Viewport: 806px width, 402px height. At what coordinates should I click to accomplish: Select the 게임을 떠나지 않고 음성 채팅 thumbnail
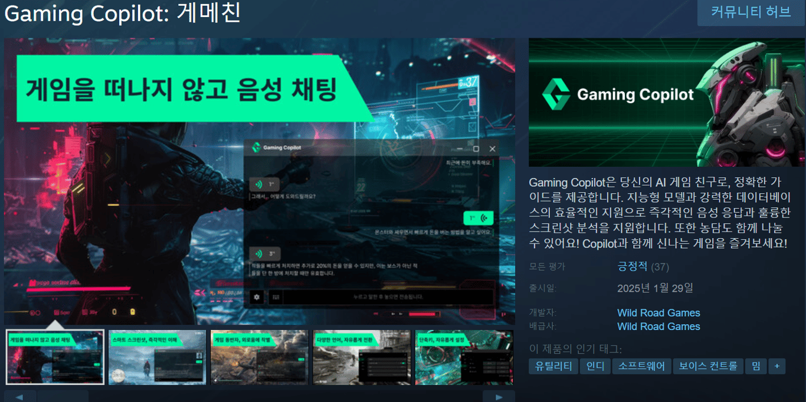tap(55, 357)
